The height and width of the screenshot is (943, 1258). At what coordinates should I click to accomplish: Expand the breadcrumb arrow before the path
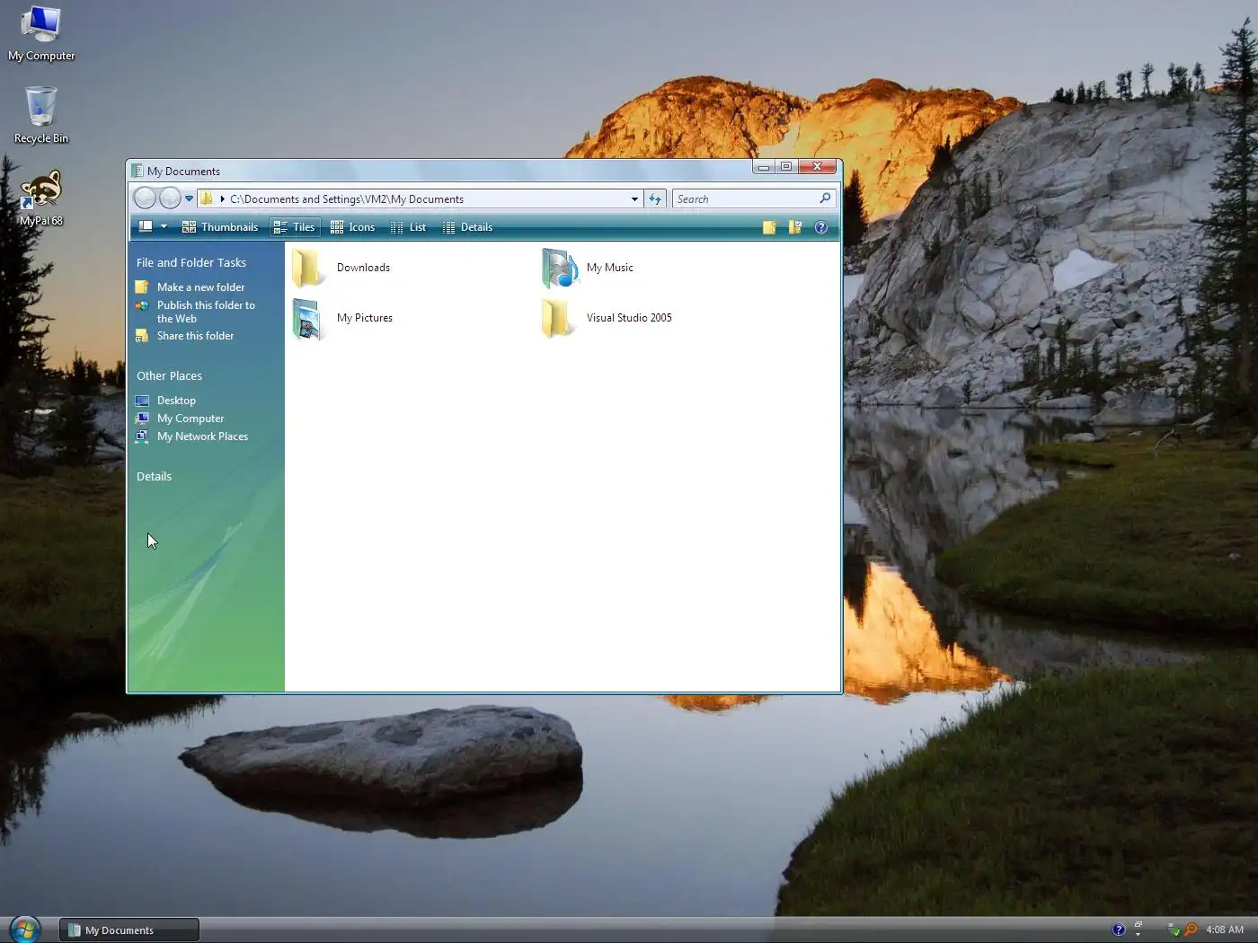[x=222, y=199]
